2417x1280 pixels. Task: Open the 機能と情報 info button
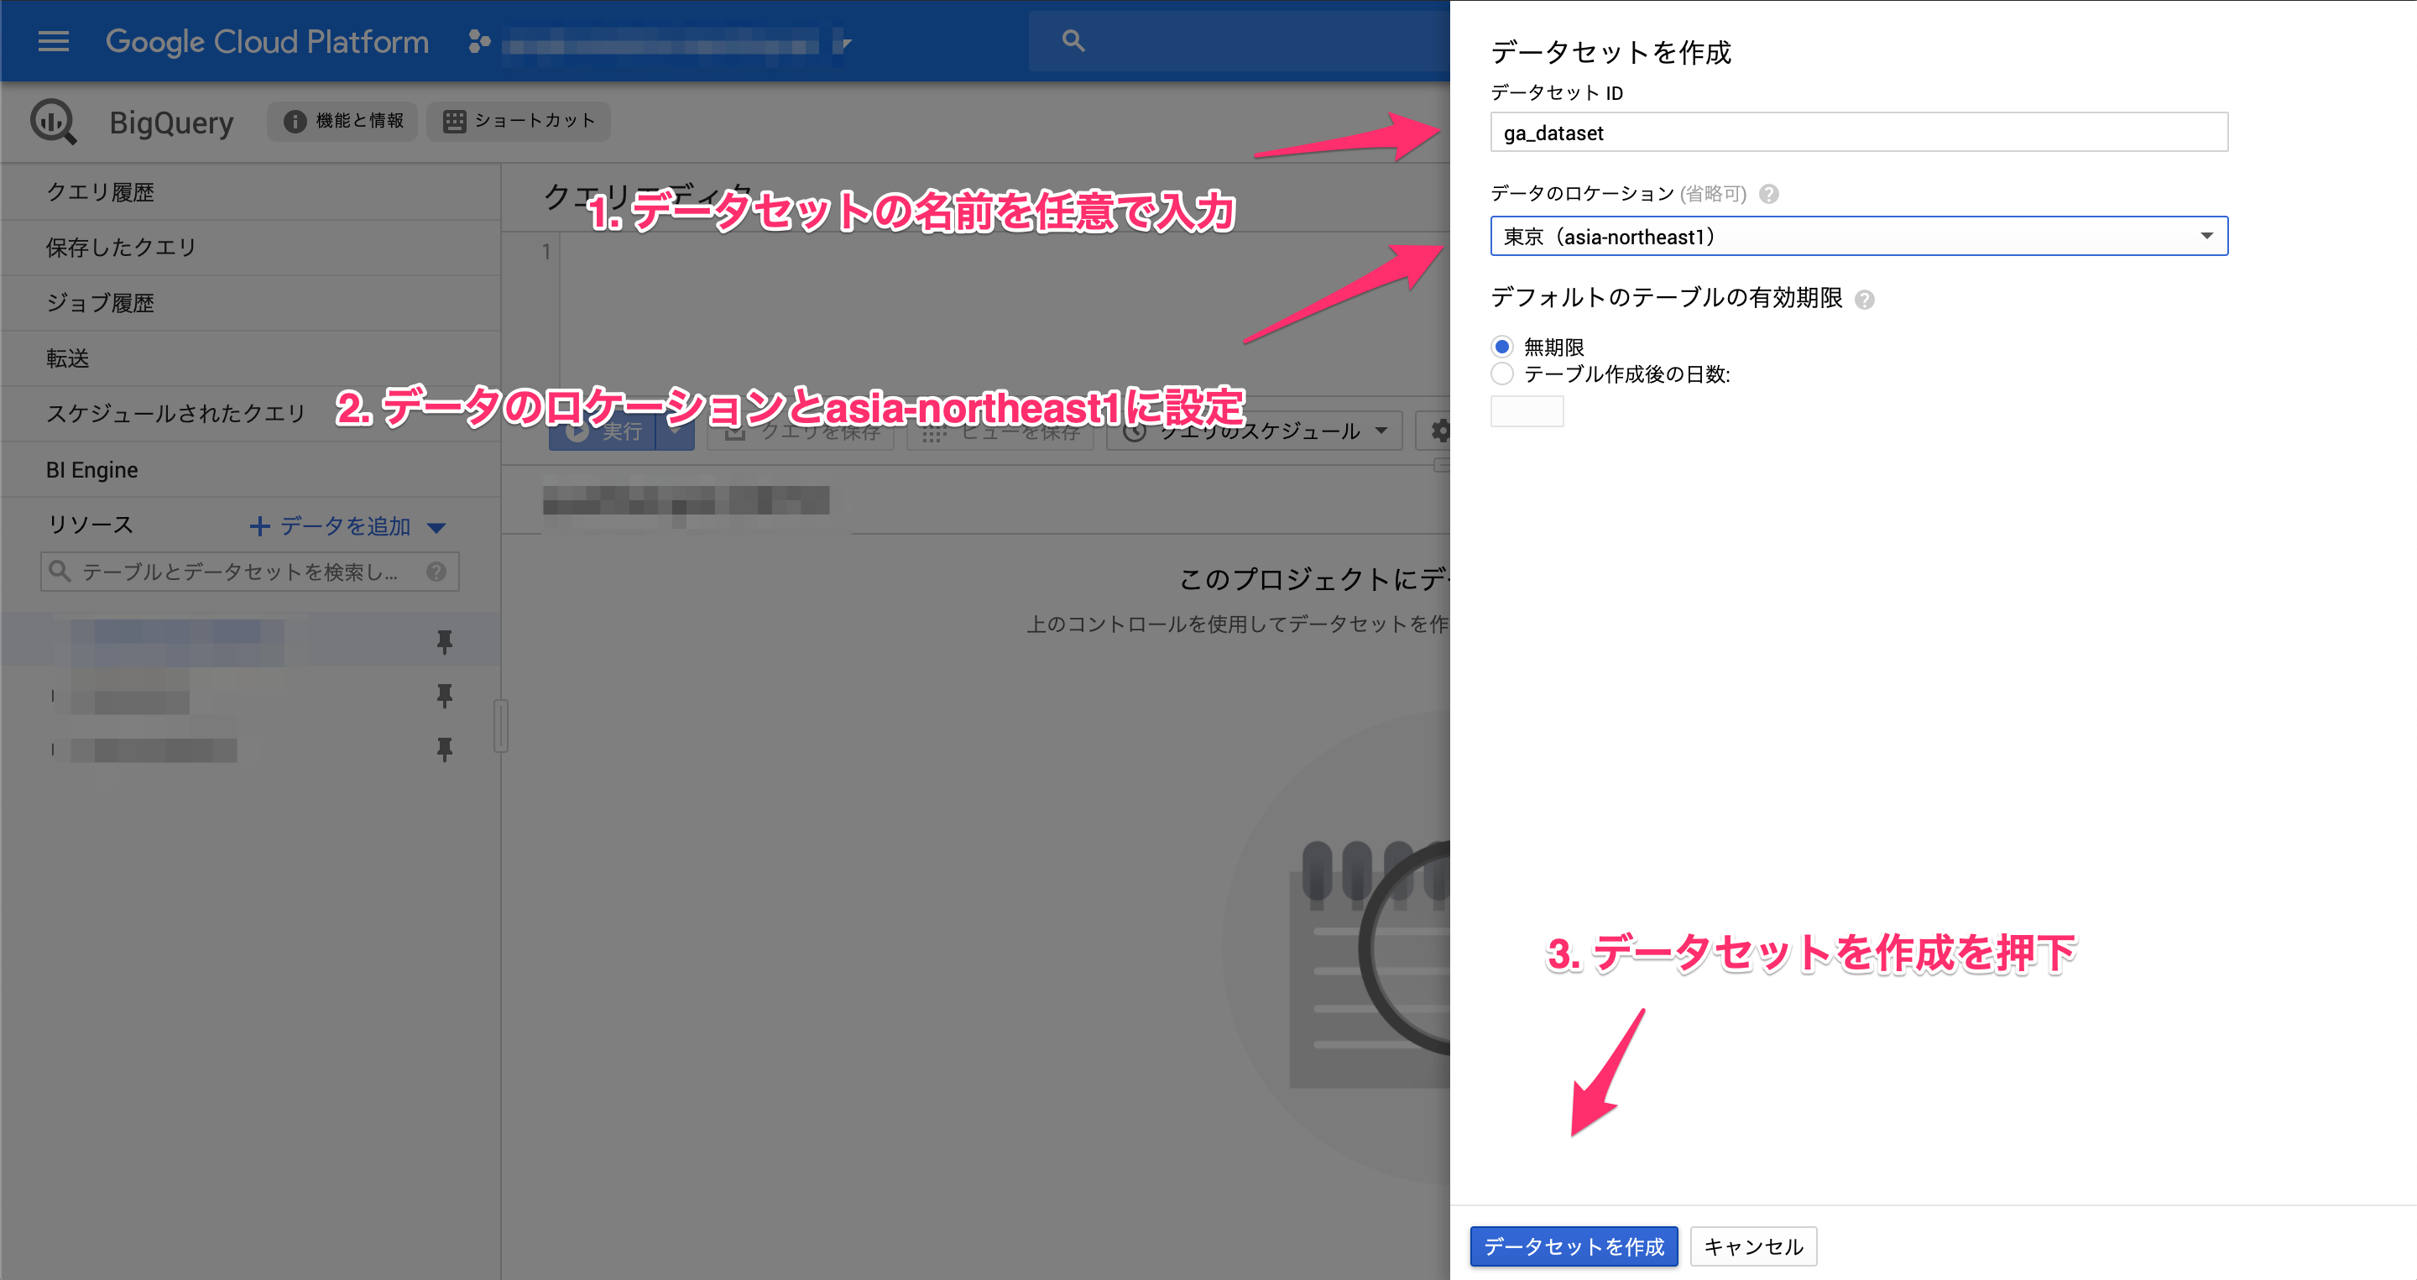pyautogui.click(x=342, y=121)
